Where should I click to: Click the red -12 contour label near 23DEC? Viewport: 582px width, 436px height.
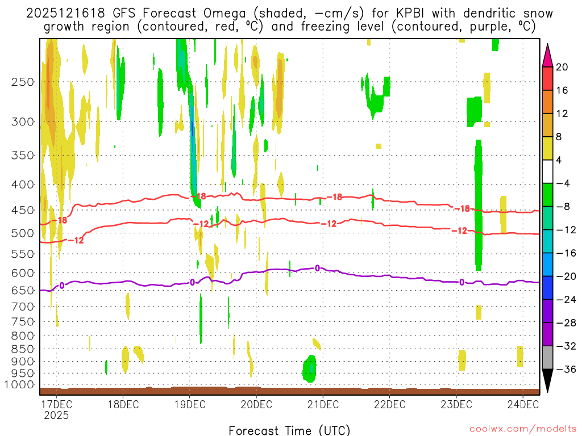[x=459, y=231]
